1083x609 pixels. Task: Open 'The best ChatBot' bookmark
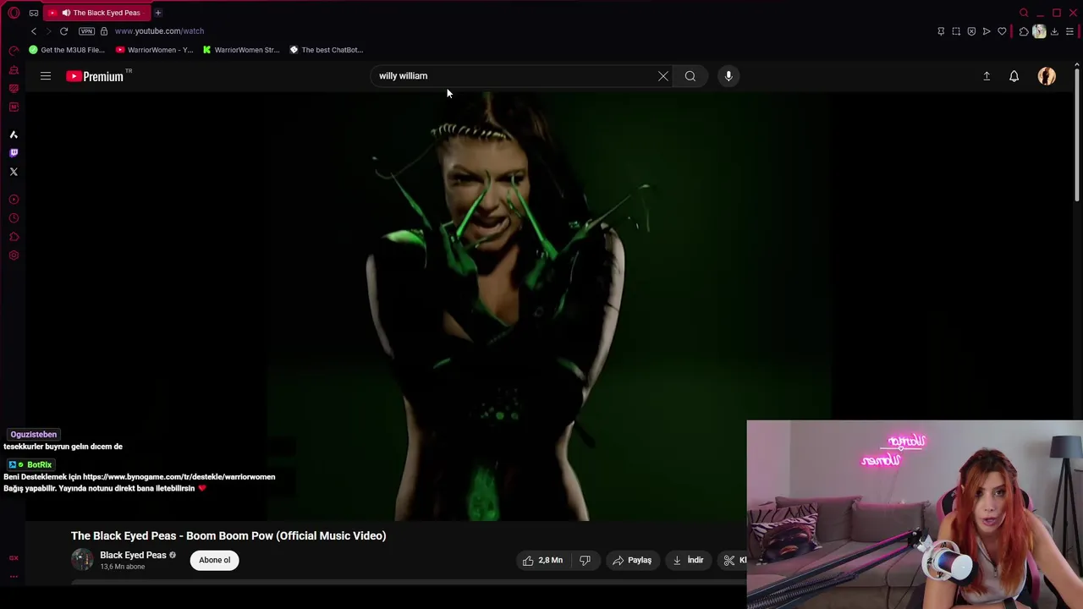(327, 50)
